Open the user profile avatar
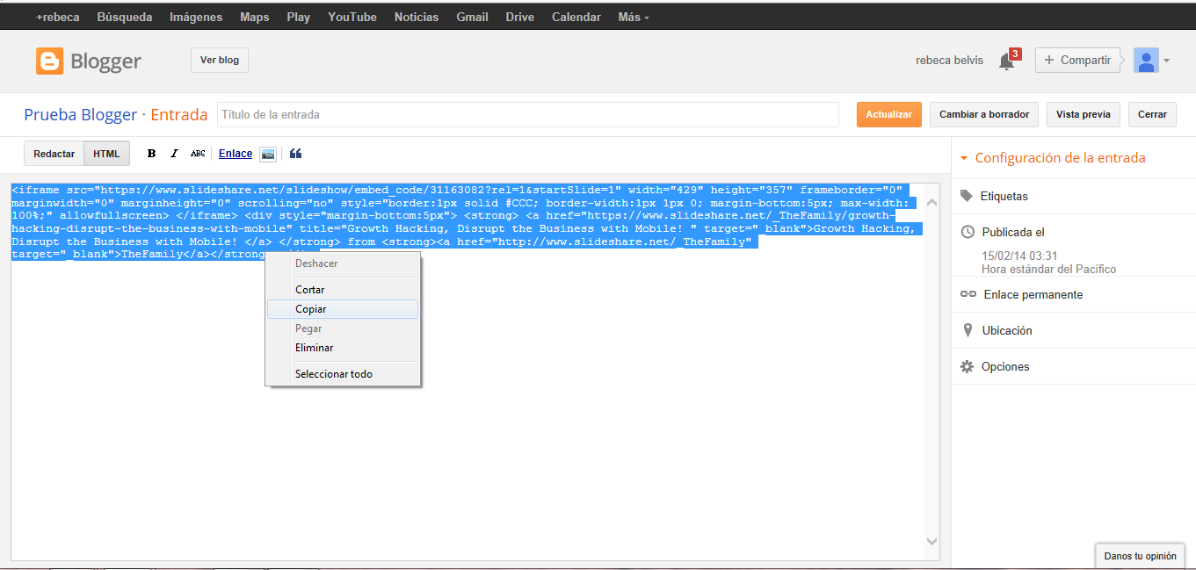This screenshot has width=1196, height=570. pos(1146,60)
